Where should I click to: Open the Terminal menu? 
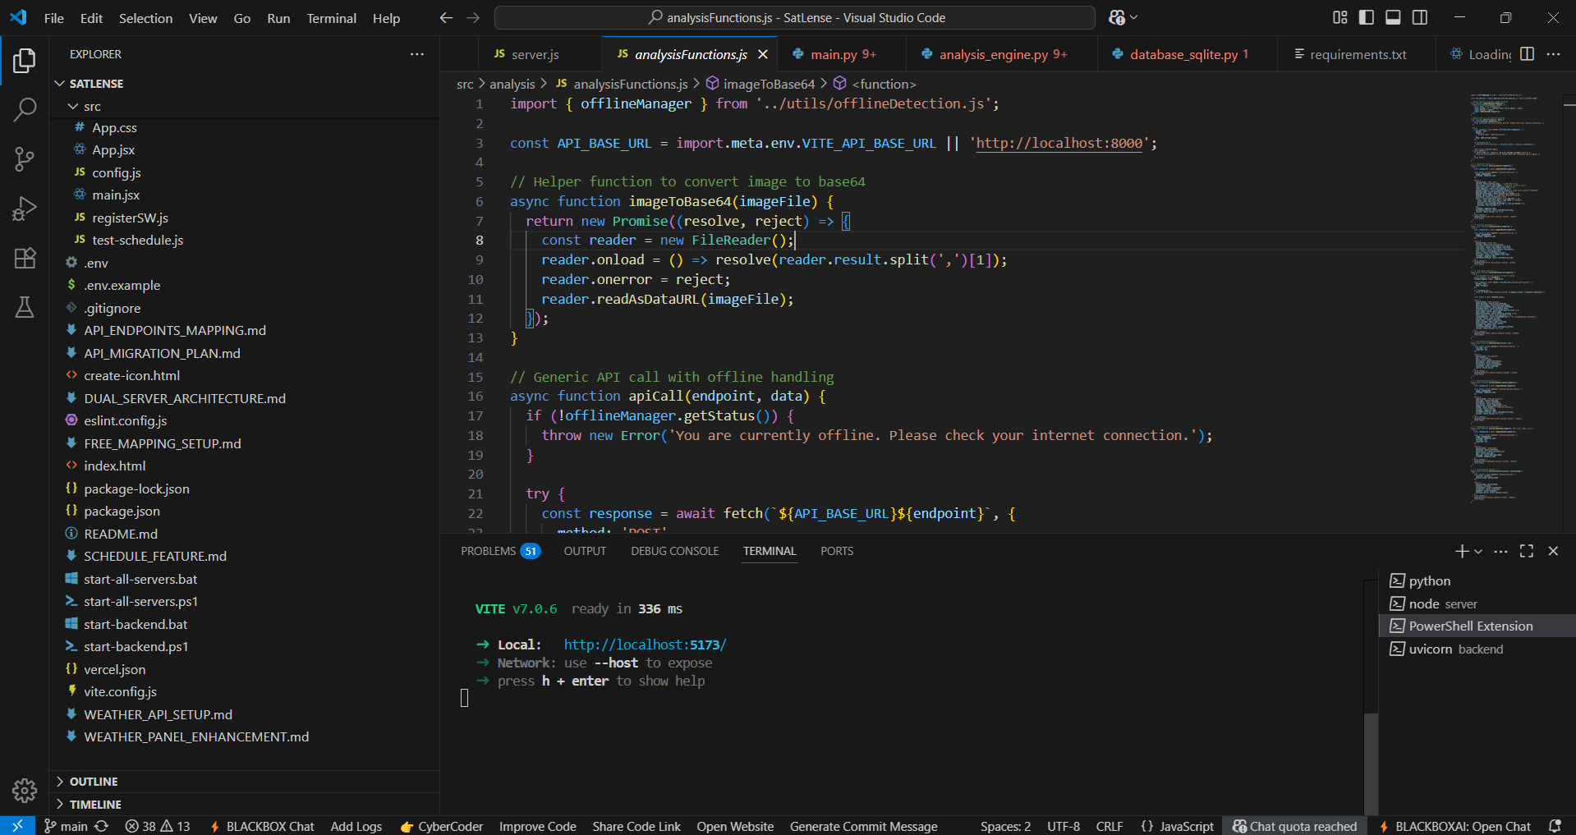331,18
